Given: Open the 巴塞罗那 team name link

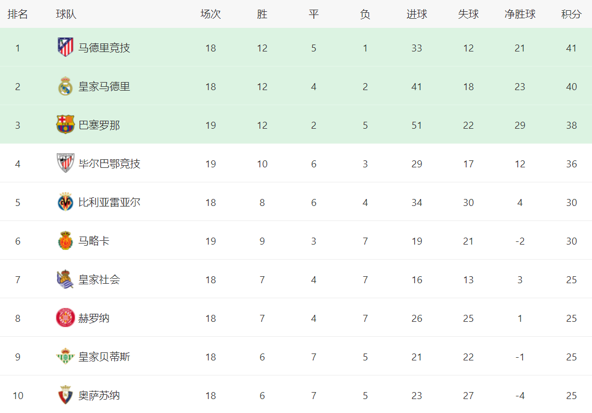Looking at the screenshot, I should coord(99,125).
